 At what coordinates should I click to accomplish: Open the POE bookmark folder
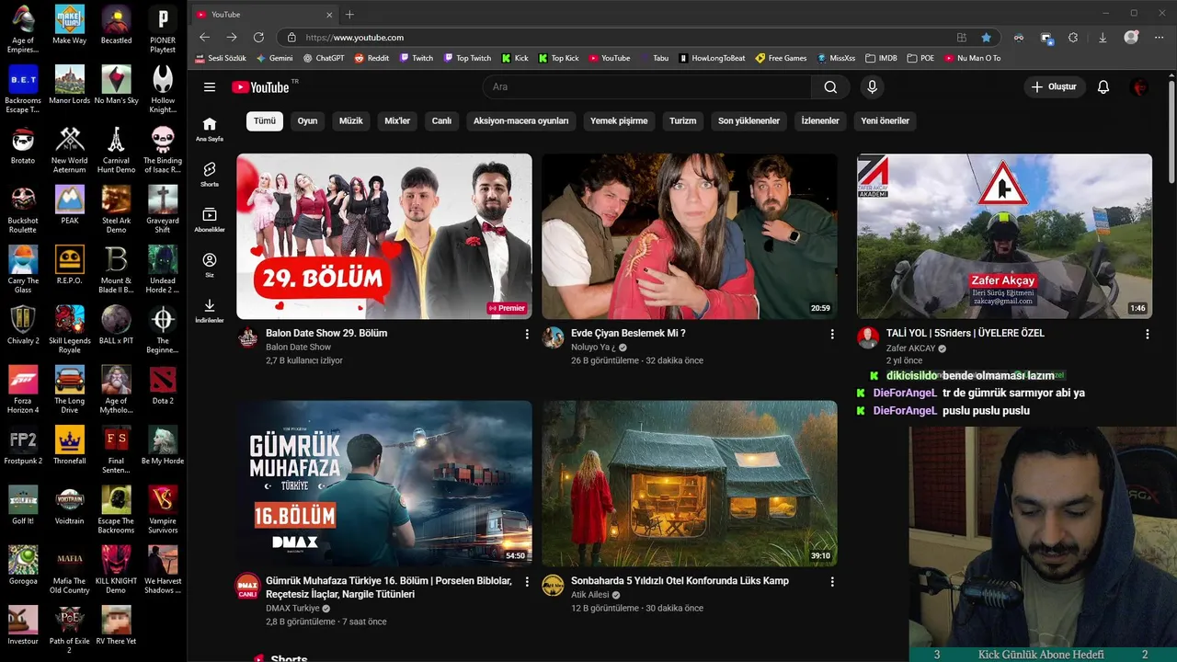pos(920,58)
